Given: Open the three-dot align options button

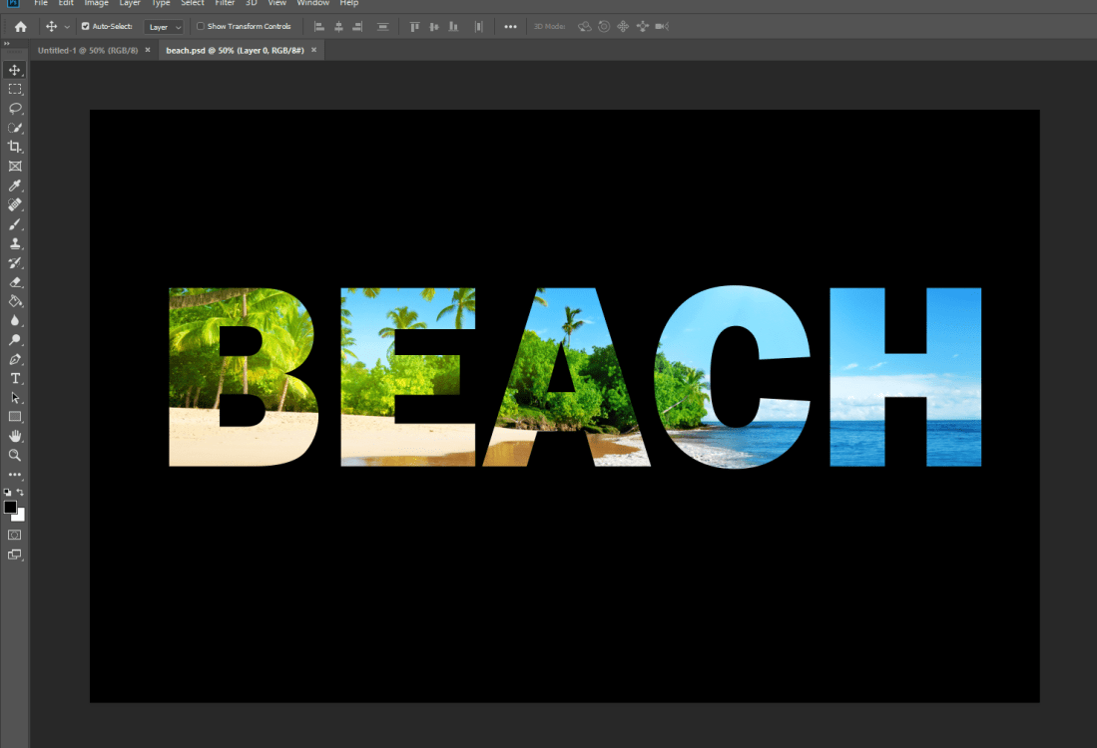Looking at the screenshot, I should [x=510, y=27].
